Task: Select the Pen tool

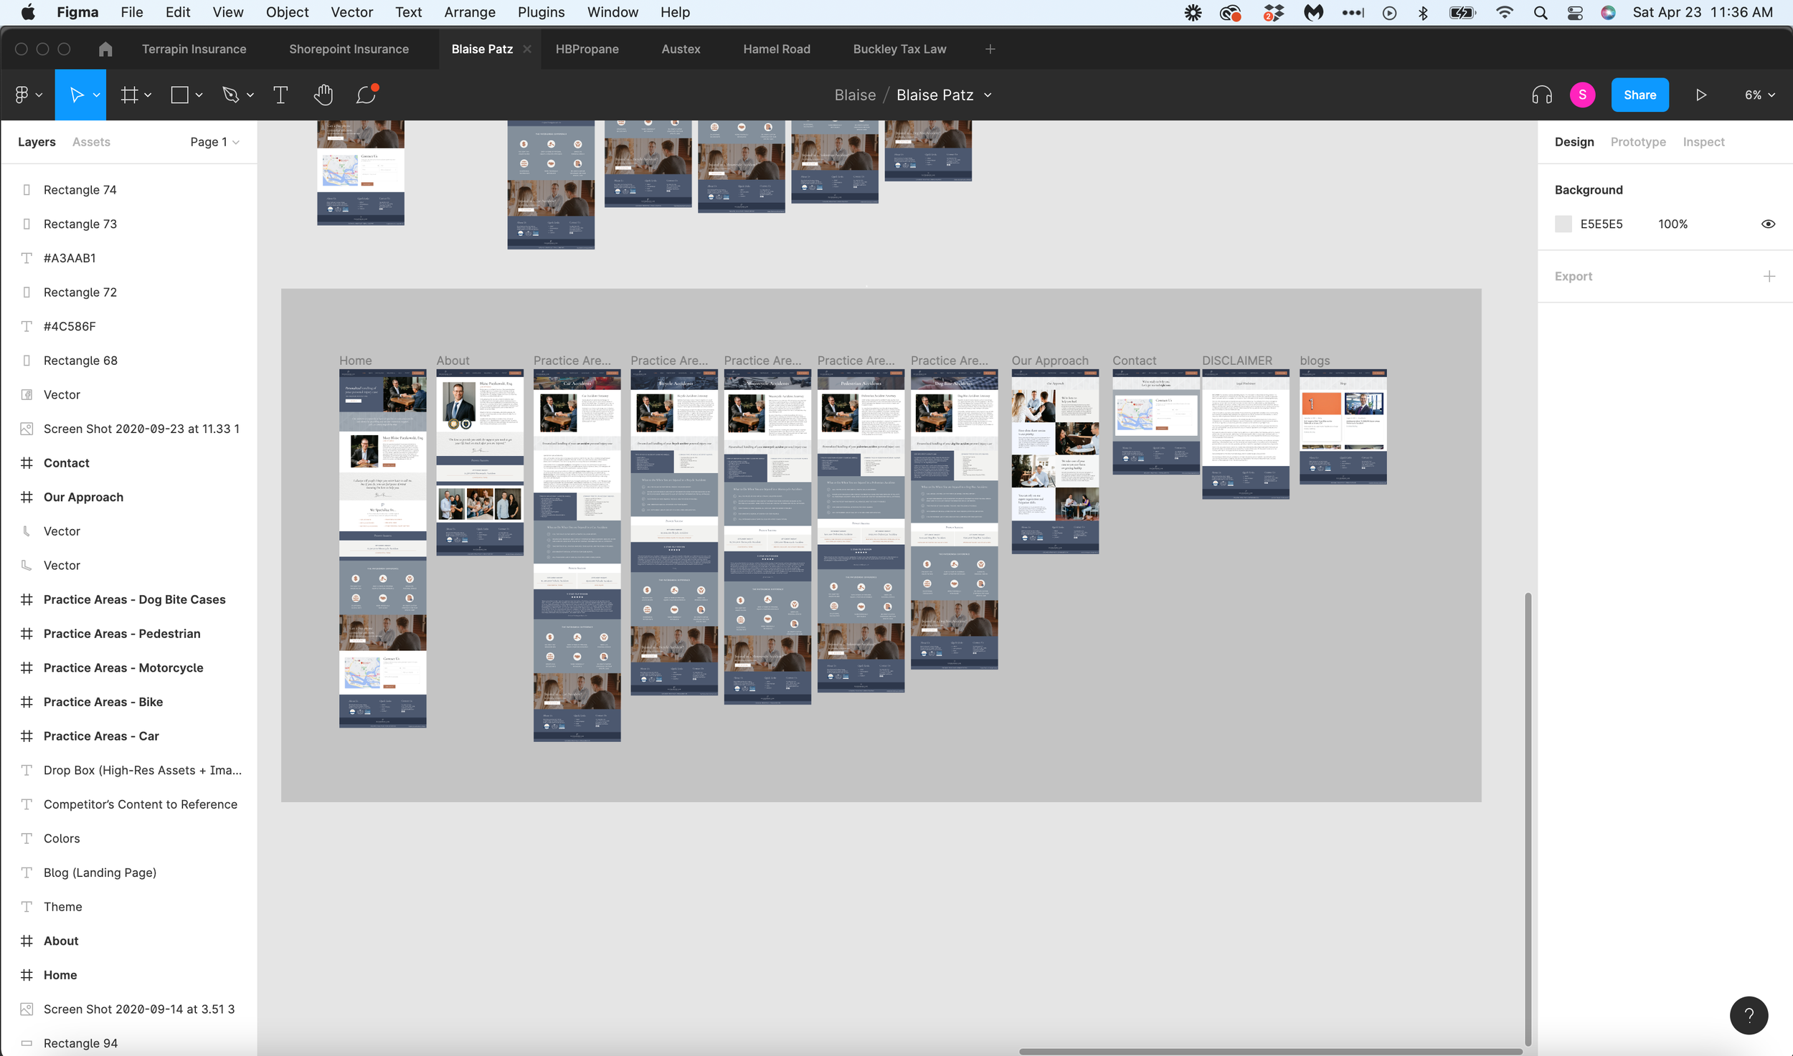Action: [230, 95]
